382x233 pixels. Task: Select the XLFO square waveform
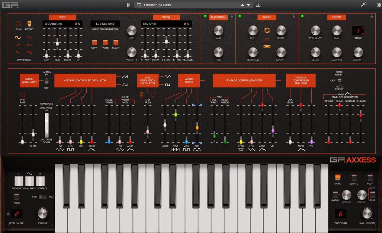coord(18,52)
